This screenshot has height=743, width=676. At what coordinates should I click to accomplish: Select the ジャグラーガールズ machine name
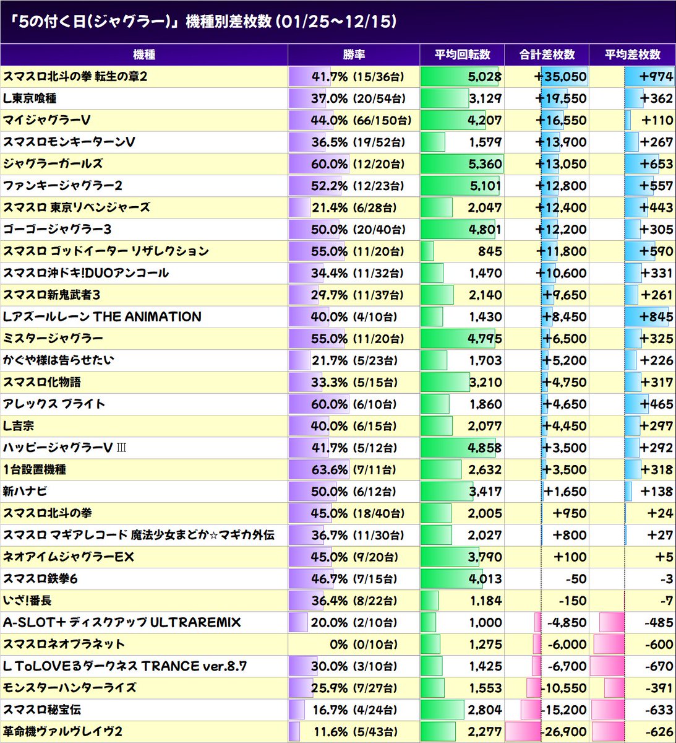53,164
